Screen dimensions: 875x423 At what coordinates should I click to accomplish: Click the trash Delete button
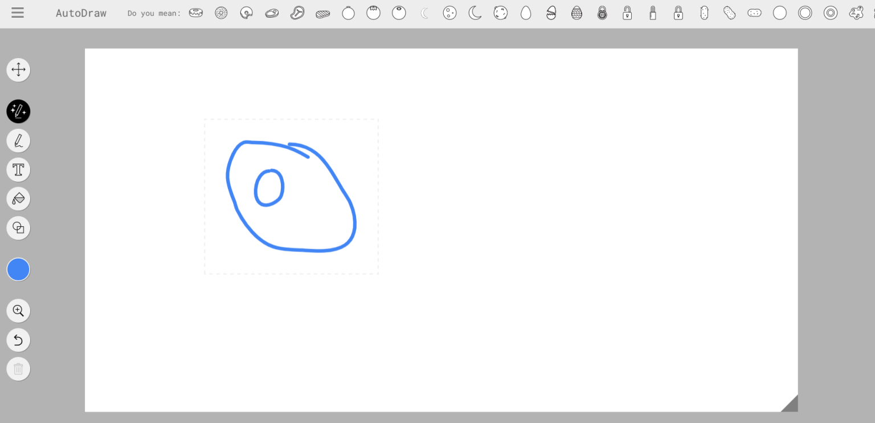(18, 369)
